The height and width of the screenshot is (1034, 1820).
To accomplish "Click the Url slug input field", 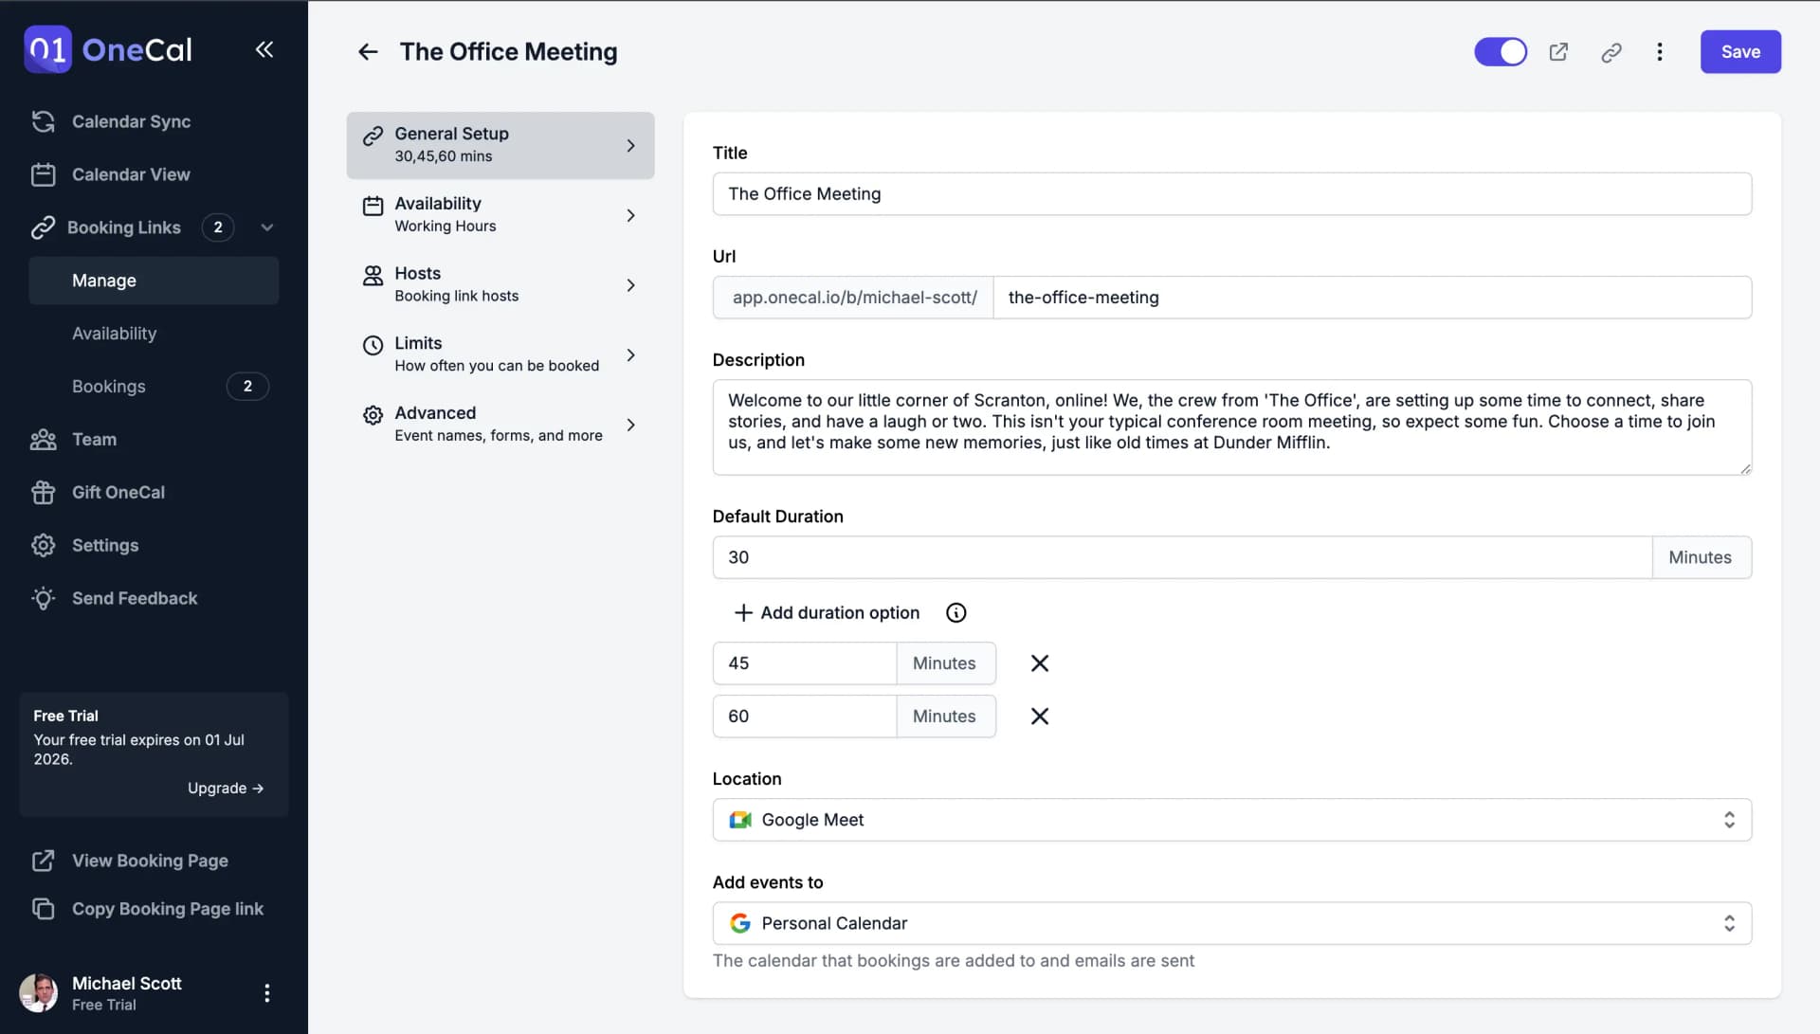I will tap(1372, 298).
